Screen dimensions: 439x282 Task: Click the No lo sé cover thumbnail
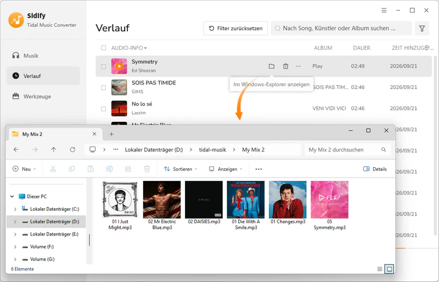click(x=119, y=109)
